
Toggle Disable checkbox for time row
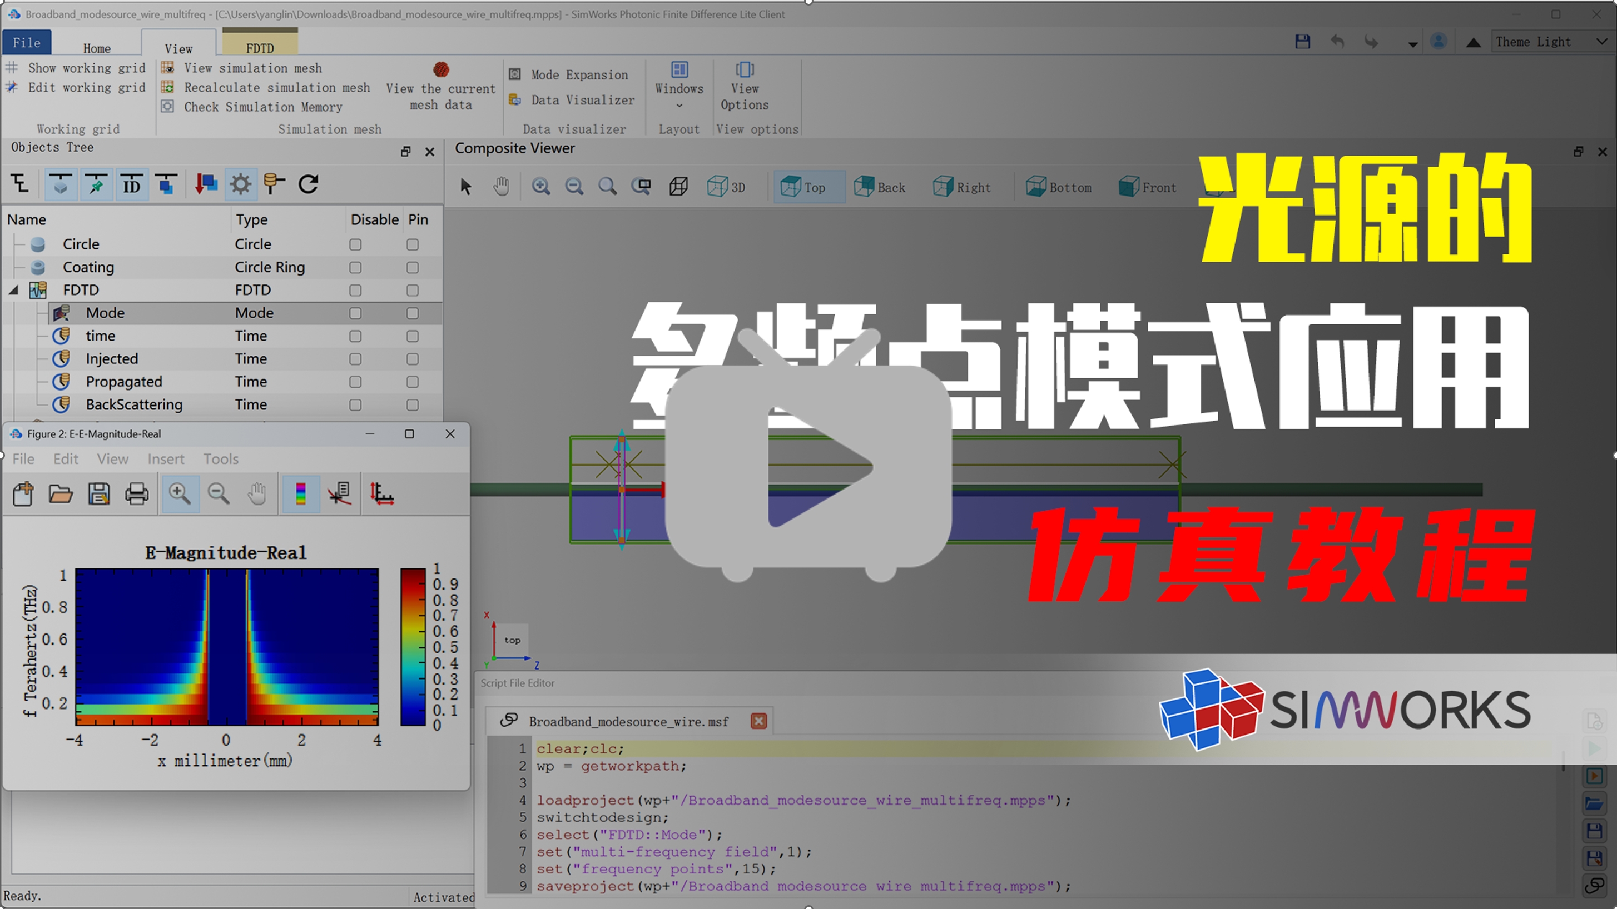355,336
